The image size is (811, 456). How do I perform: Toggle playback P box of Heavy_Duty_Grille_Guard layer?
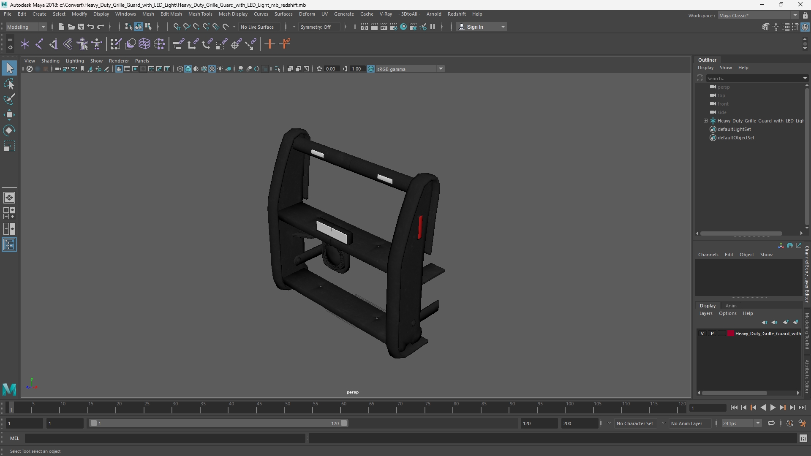click(x=712, y=334)
